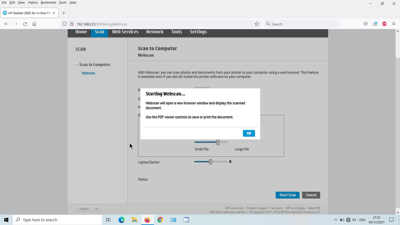Switch to Firefox taskbar icon
Screen dimensions: 400x225
[147, 220]
